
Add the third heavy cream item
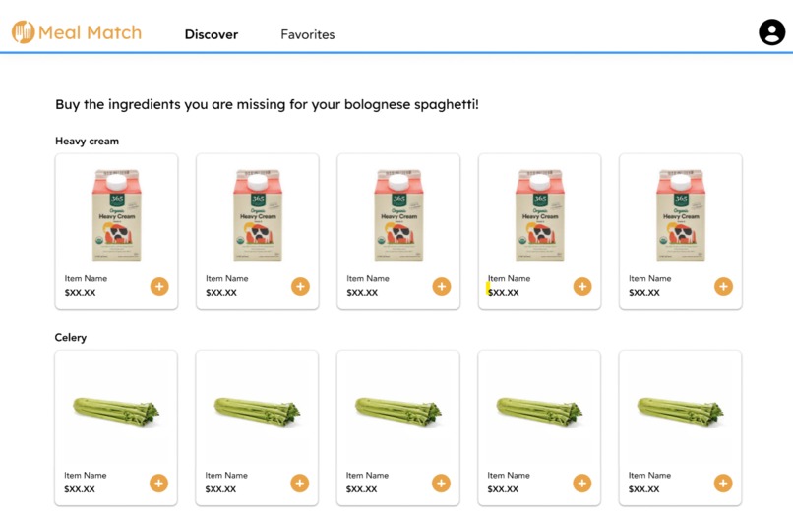coord(442,286)
